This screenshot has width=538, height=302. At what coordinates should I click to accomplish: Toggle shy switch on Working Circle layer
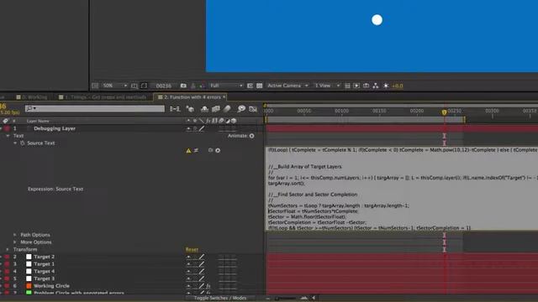click(x=188, y=285)
